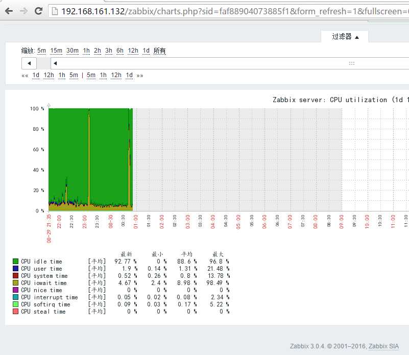Reload the Zabbix charts page
The height and width of the screenshot is (355, 409).
click(x=39, y=11)
